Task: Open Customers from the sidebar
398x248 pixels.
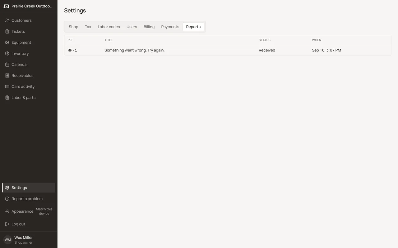Action: [29, 20]
